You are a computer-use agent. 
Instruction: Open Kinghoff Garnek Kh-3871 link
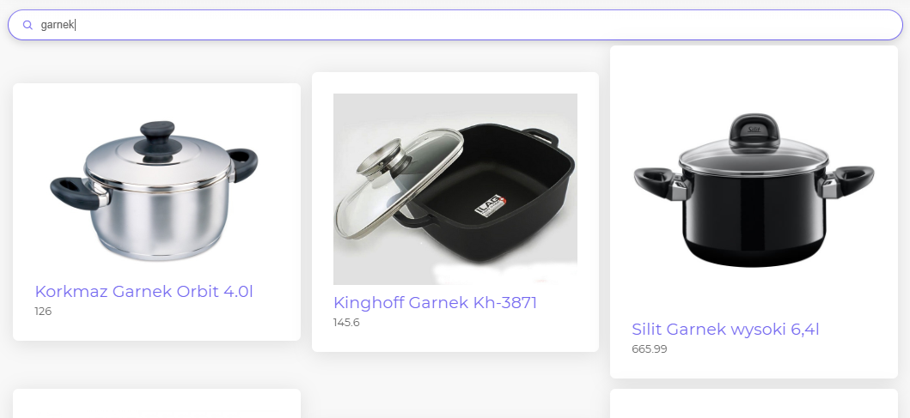click(435, 302)
